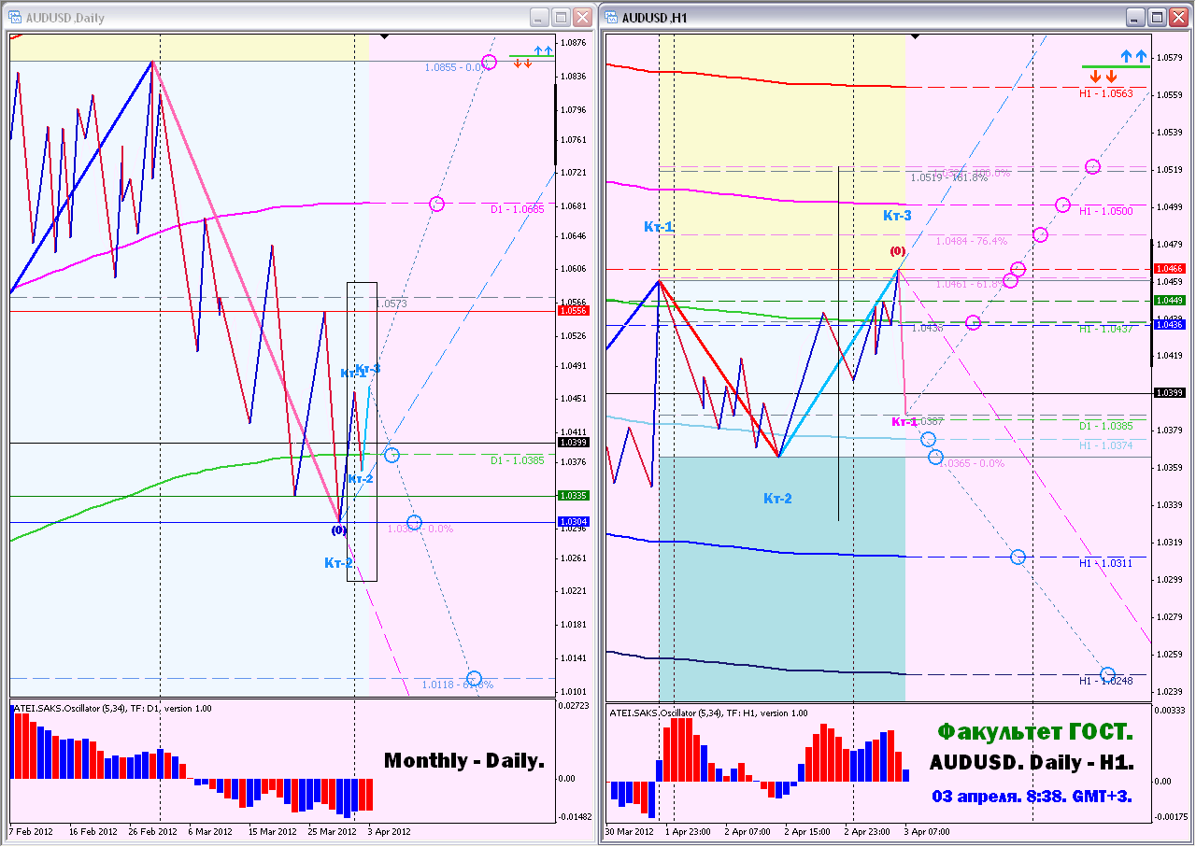Maximize the AUDUSD,Daily window

(561, 17)
